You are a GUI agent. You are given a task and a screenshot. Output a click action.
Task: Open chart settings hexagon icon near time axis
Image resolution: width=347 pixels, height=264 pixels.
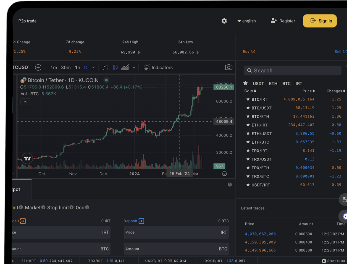pyautogui.click(x=224, y=174)
